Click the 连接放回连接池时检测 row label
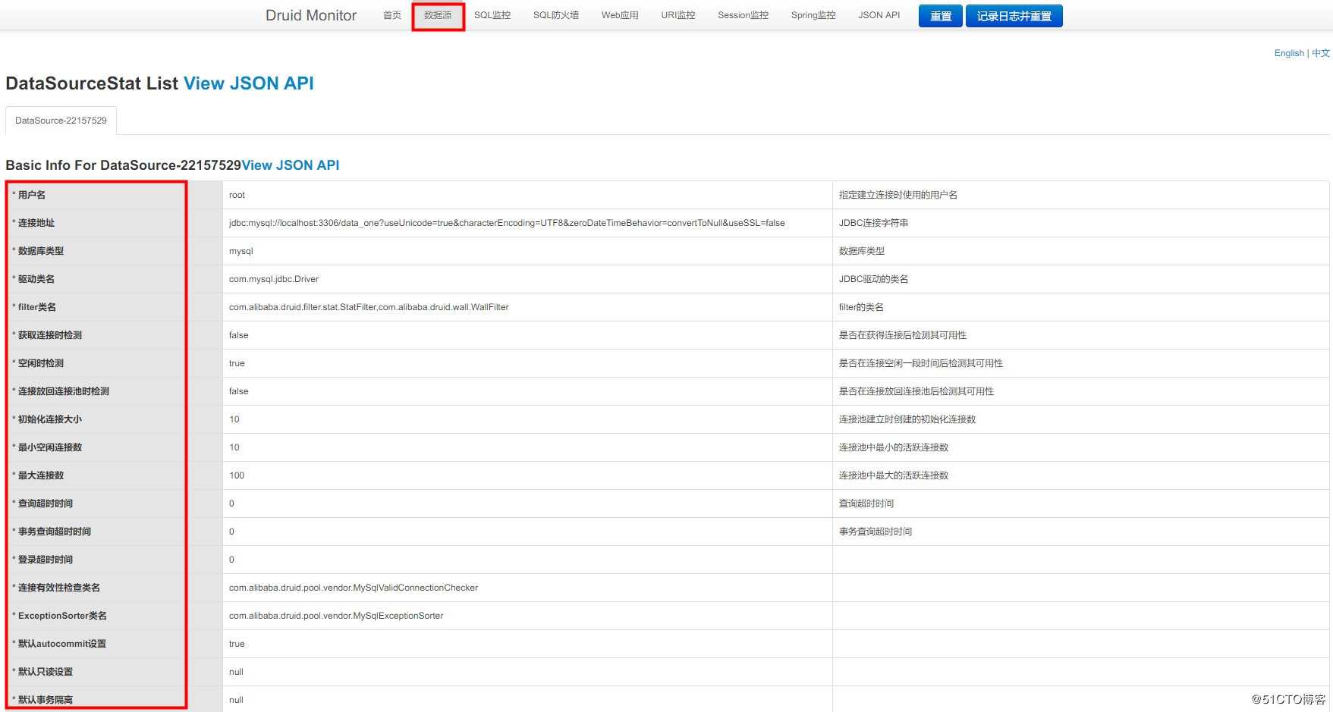The image size is (1333, 712). 63,391
